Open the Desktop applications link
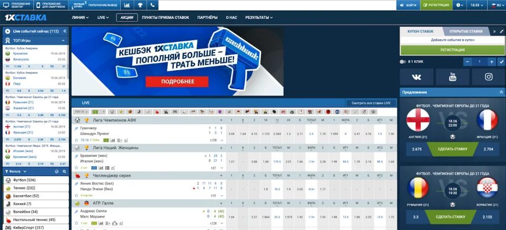The image size is (506, 230). click(x=17, y=5)
